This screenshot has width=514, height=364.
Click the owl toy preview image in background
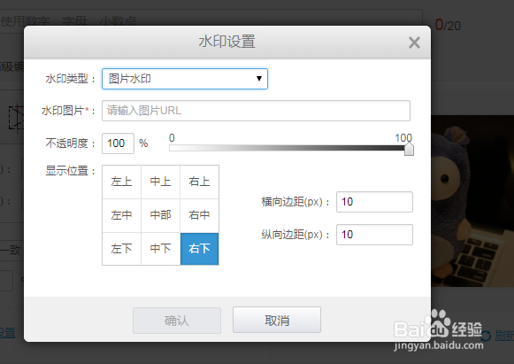472,201
